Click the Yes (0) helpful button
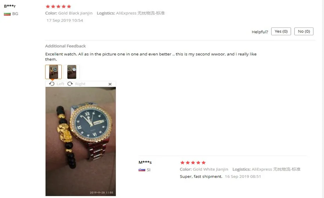Screen dimensions: 324x198 click(281, 31)
